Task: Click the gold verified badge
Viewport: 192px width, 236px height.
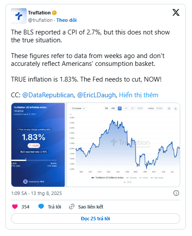Action: pyautogui.click(x=54, y=13)
